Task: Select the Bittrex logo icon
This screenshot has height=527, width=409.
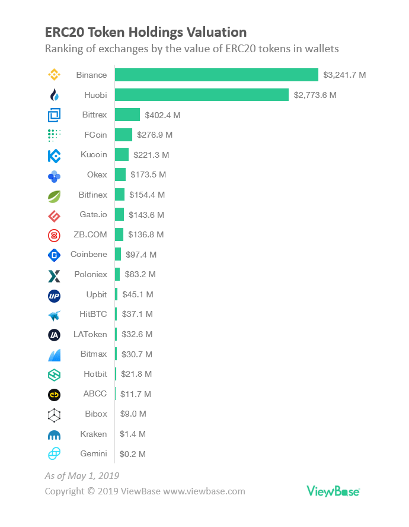Action: 54,115
